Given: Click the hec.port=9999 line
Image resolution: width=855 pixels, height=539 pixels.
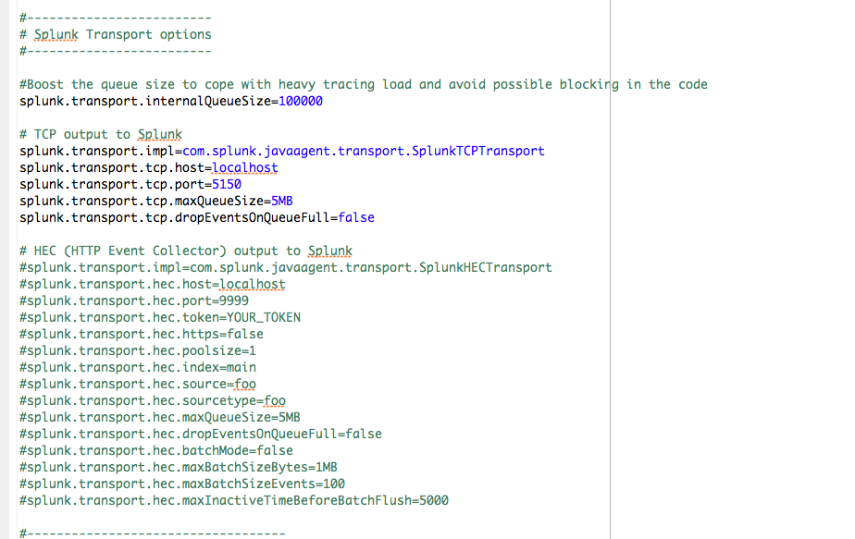Looking at the screenshot, I should click(133, 300).
